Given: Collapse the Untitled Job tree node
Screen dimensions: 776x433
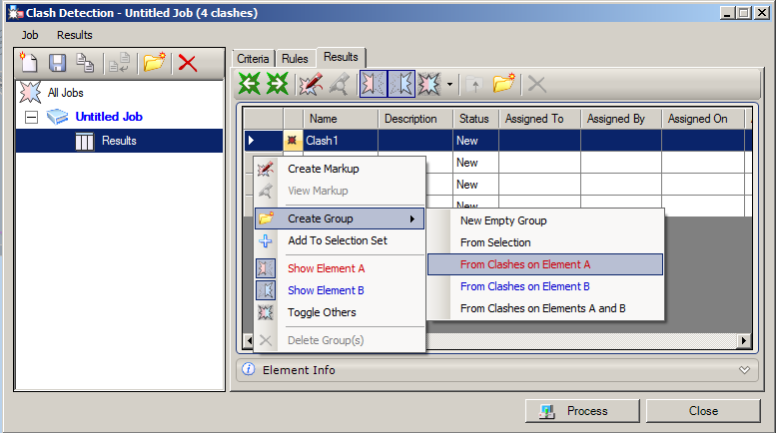Looking at the screenshot, I should point(31,117).
